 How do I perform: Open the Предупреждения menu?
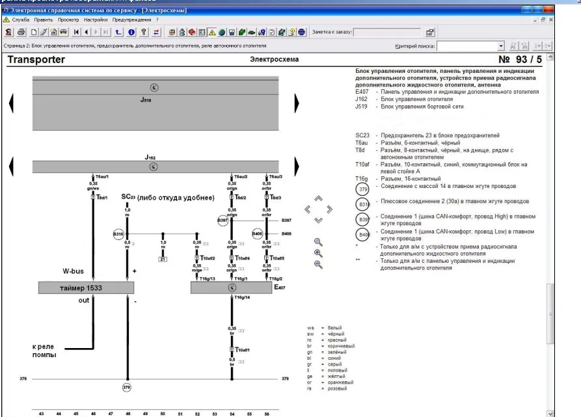pyautogui.click(x=131, y=20)
